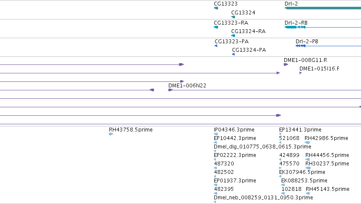Viewport: 361px width, 204px height.
Task: Click the Dmel_dig_010775_0638_0615.3prime label
Action: pos(263,147)
